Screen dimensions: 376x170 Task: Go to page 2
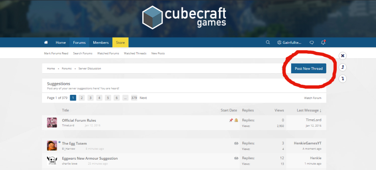tap(82, 97)
